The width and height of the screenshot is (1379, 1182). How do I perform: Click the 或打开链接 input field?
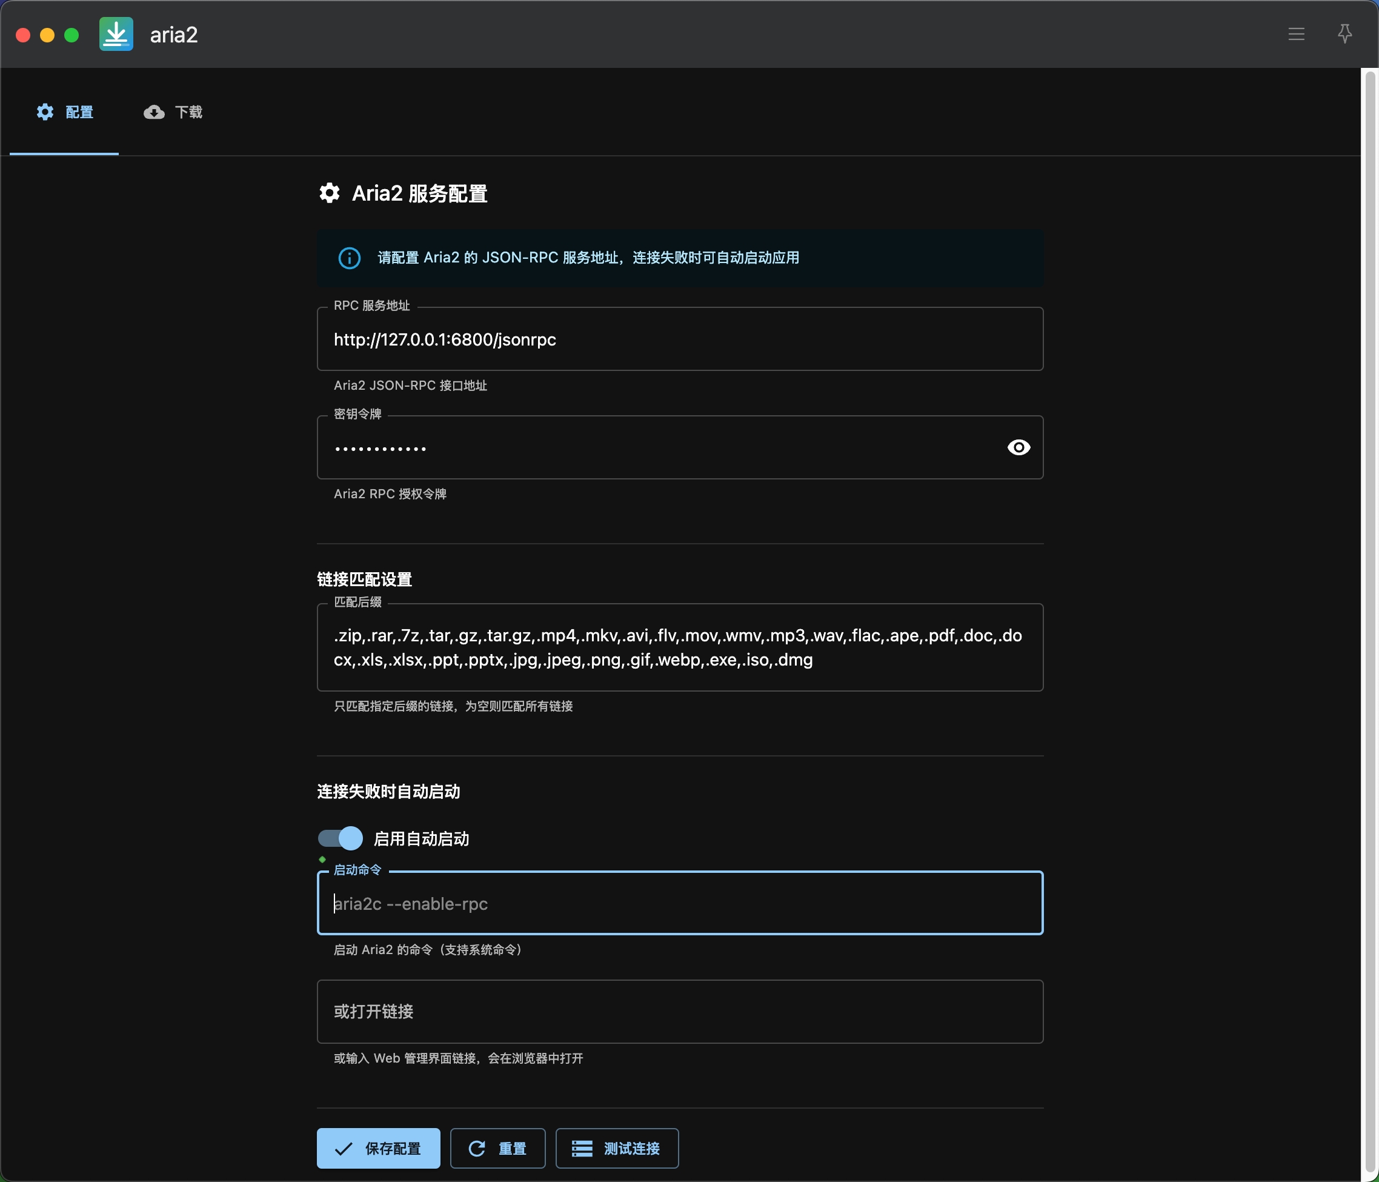coord(679,1011)
